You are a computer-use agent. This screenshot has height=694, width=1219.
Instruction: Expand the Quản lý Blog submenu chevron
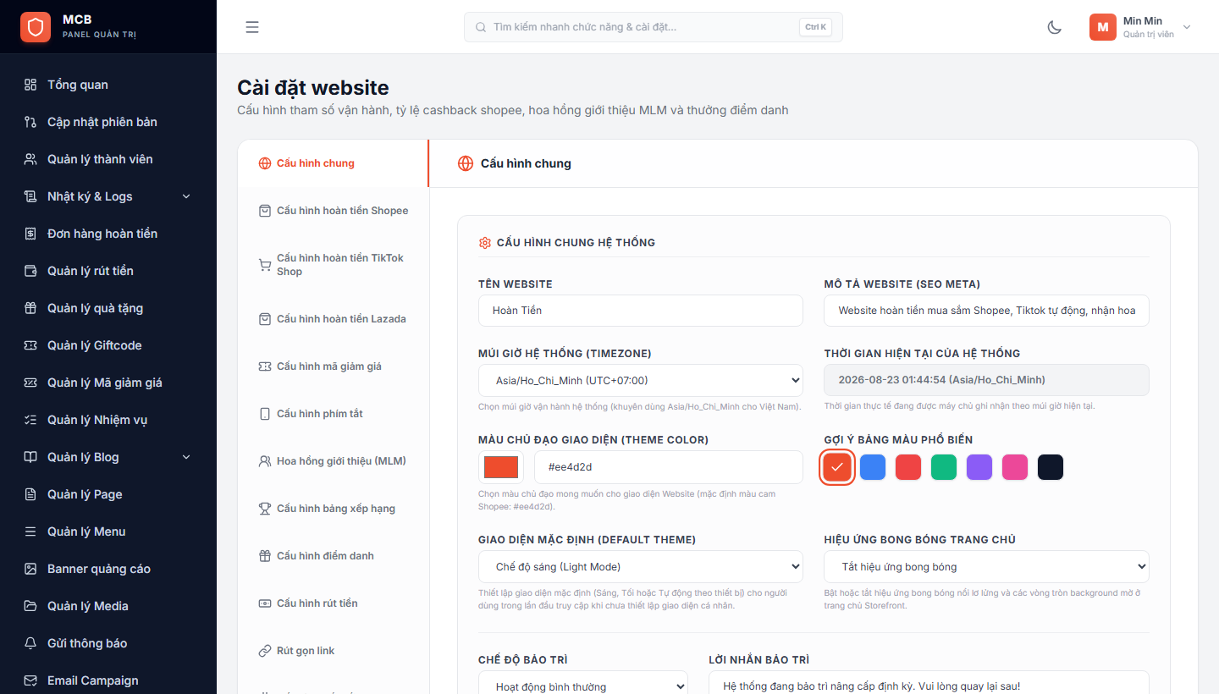[x=186, y=457]
